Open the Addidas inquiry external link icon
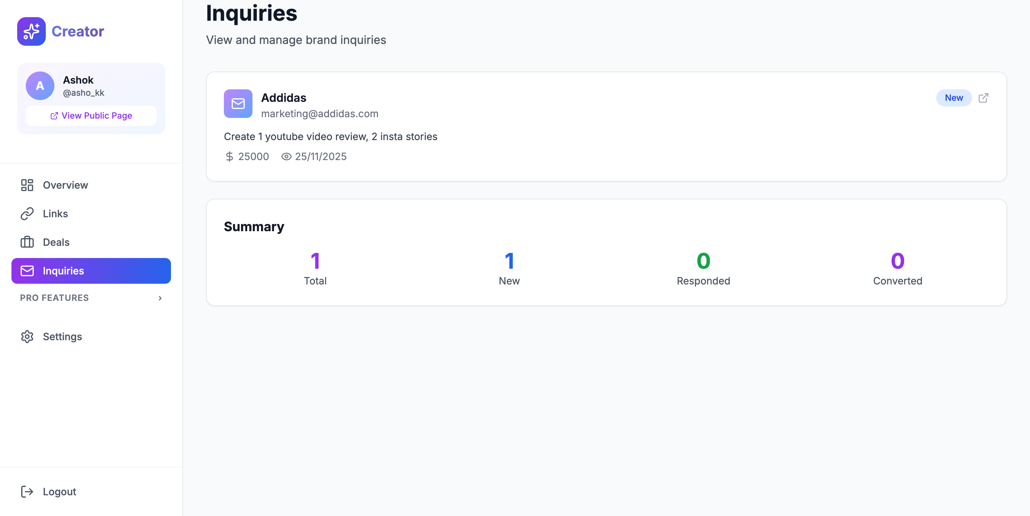This screenshot has width=1030, height=516. click(984, 98)
